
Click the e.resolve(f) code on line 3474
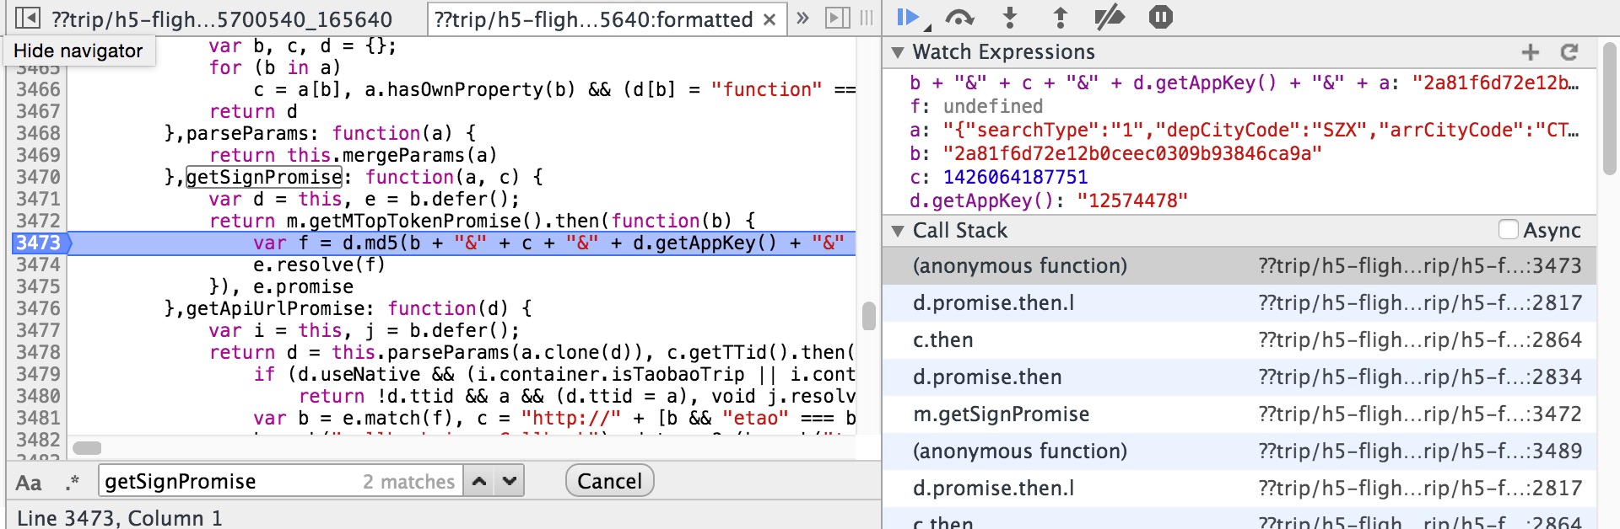tap(319, 264)
